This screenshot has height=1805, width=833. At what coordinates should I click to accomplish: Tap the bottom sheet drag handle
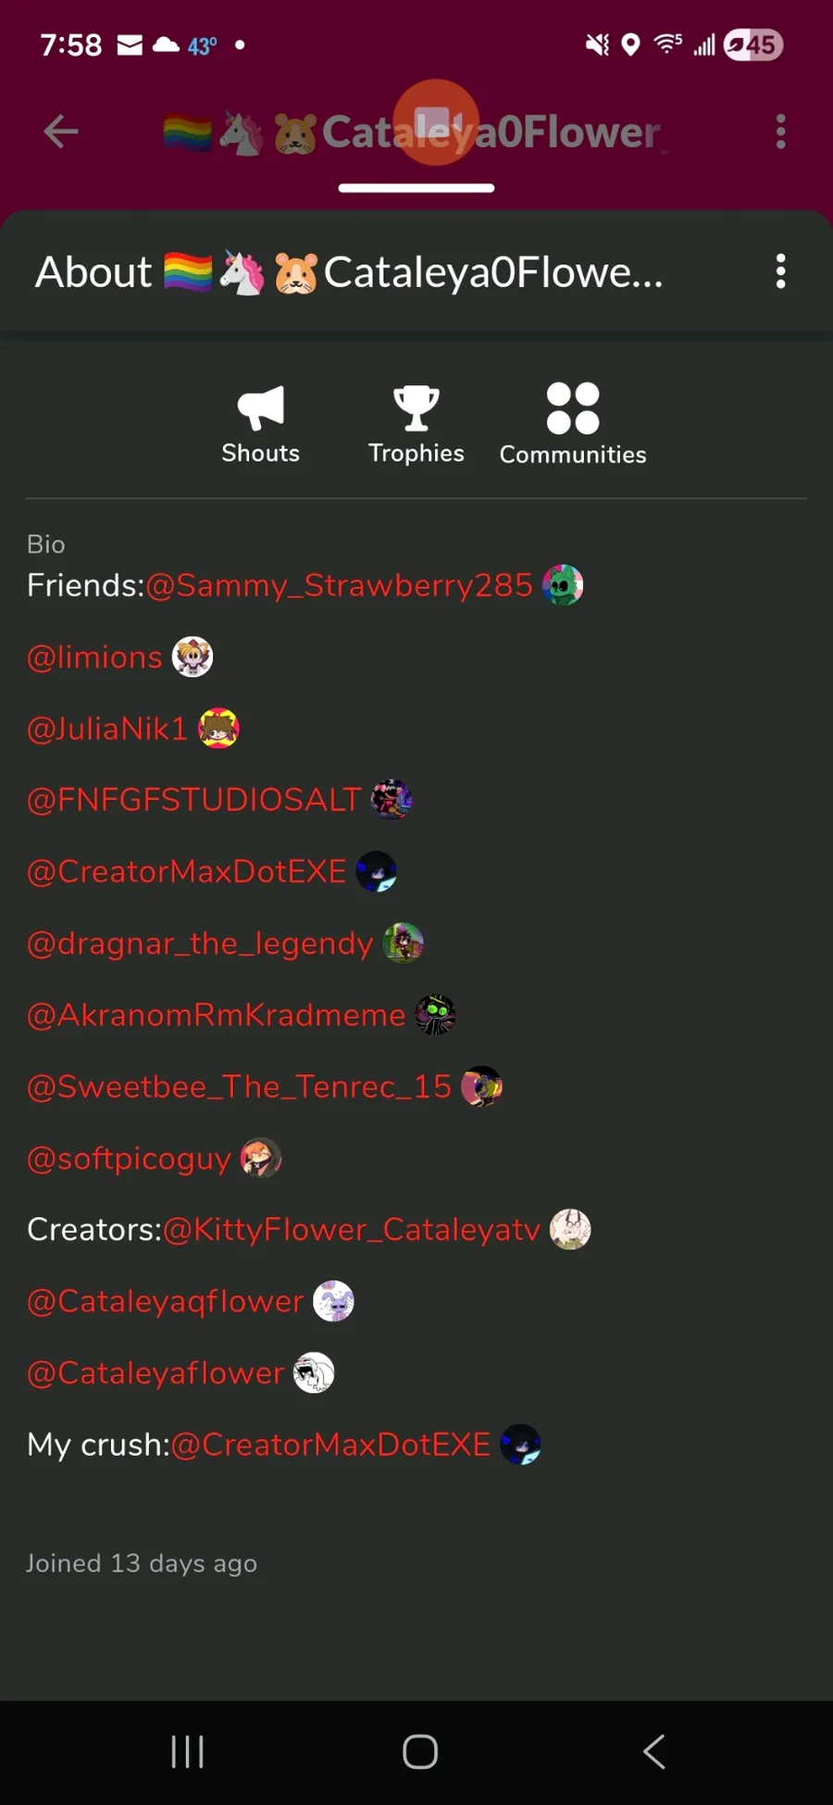pos(416,188)
